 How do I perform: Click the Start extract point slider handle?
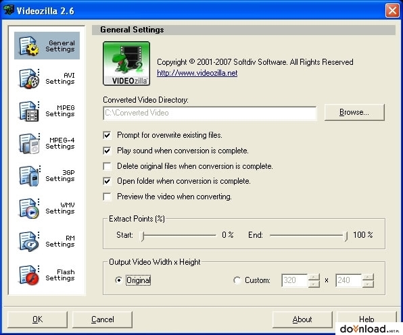click(142, 236)
